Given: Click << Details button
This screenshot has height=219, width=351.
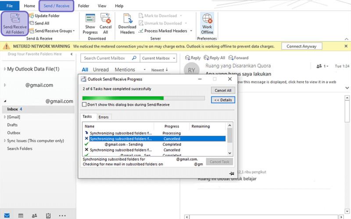Looking at the screenshot, I should click(x=223, y=100).
